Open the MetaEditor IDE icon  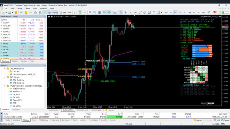[21, 12]
